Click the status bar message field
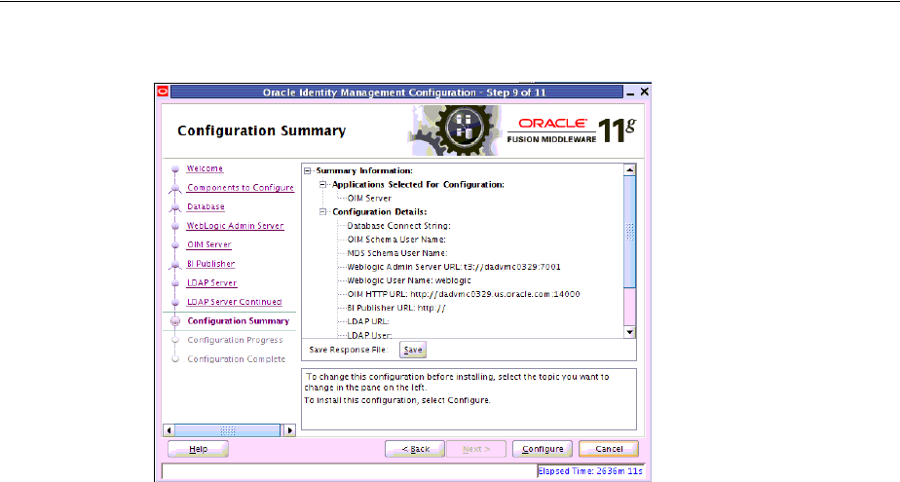Viewport: 900px width, 482px height. [x=349, y=471]
